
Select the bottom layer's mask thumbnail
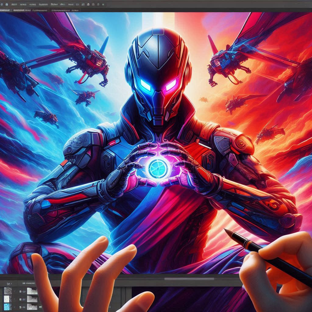(32, 307)
